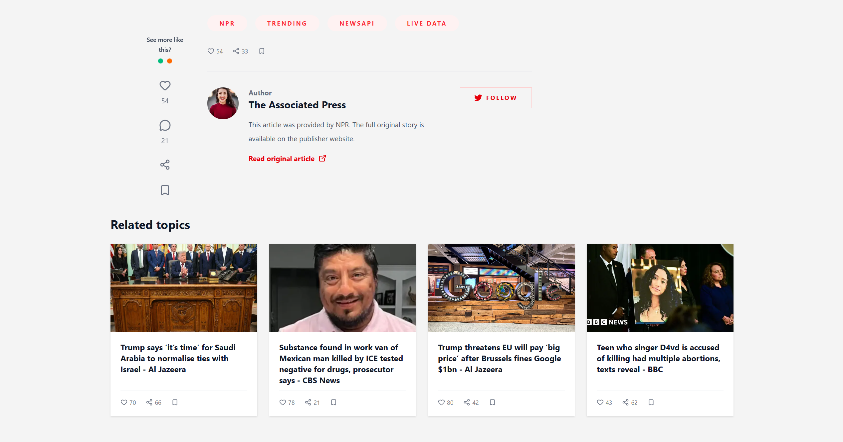
Task: Bookmark the Saudi Arabia Al Jazeera card
Action: [x=175, y=402]
